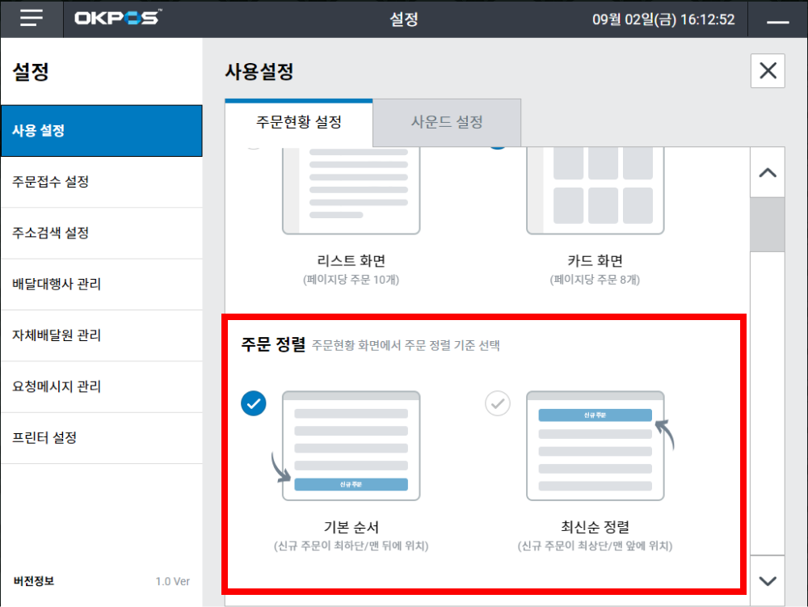Click the 카드 화면 layout thumbnail
This screenshot has width=808, height=607.
click(595, 192)
